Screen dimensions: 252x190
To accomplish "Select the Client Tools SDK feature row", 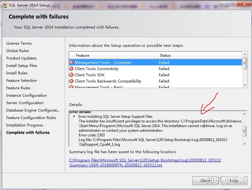I will (155, 75).
